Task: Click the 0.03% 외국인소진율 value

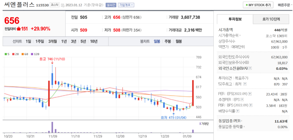Action: pyautogui.click(x=282, y=68)
